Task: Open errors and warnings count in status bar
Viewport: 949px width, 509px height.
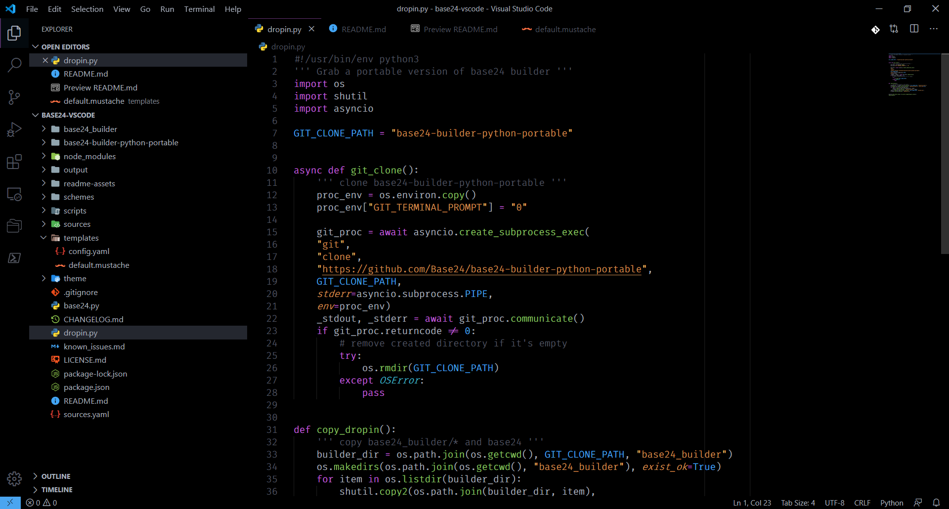Action: coord(42,503)
